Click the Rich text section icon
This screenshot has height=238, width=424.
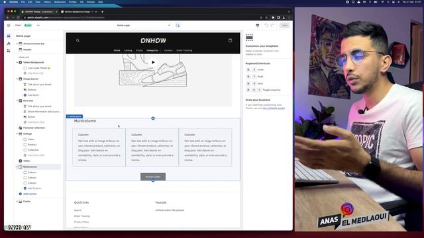click(21, 100)
